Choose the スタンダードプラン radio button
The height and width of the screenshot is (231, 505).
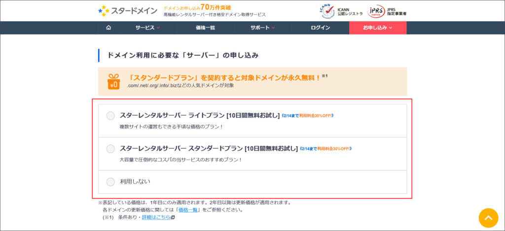[110, 149]
